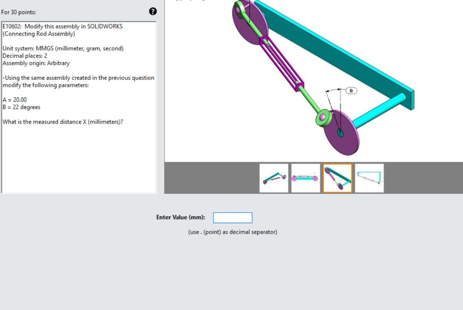The image size is (463, 310).
Task: Click the 'A = 20.00' parameter line
Action: coord(14,100)
